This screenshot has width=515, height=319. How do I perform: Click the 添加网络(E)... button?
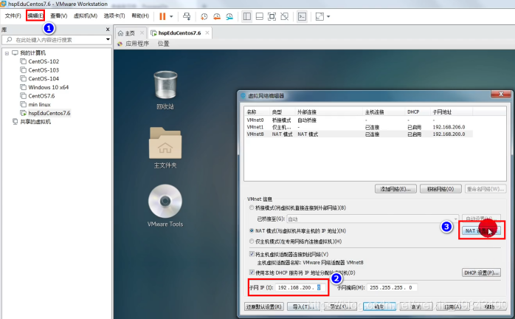click(395, 189)
